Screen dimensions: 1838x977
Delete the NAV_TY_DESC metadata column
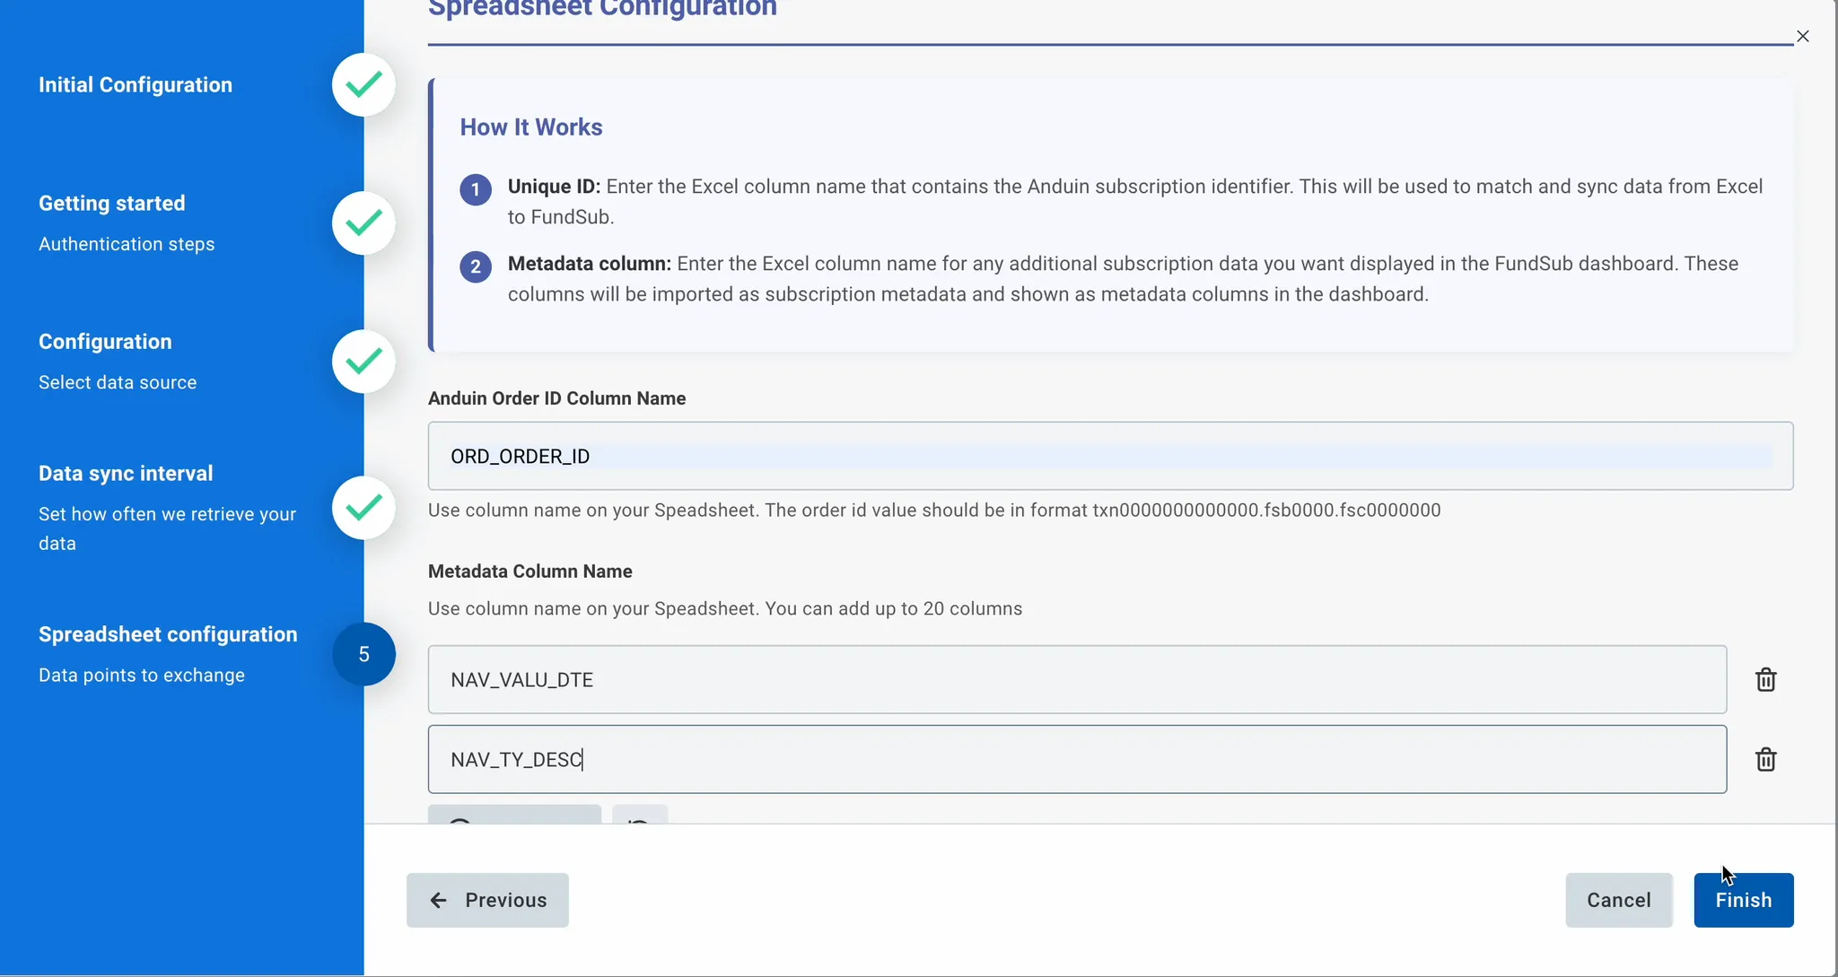1765,760
